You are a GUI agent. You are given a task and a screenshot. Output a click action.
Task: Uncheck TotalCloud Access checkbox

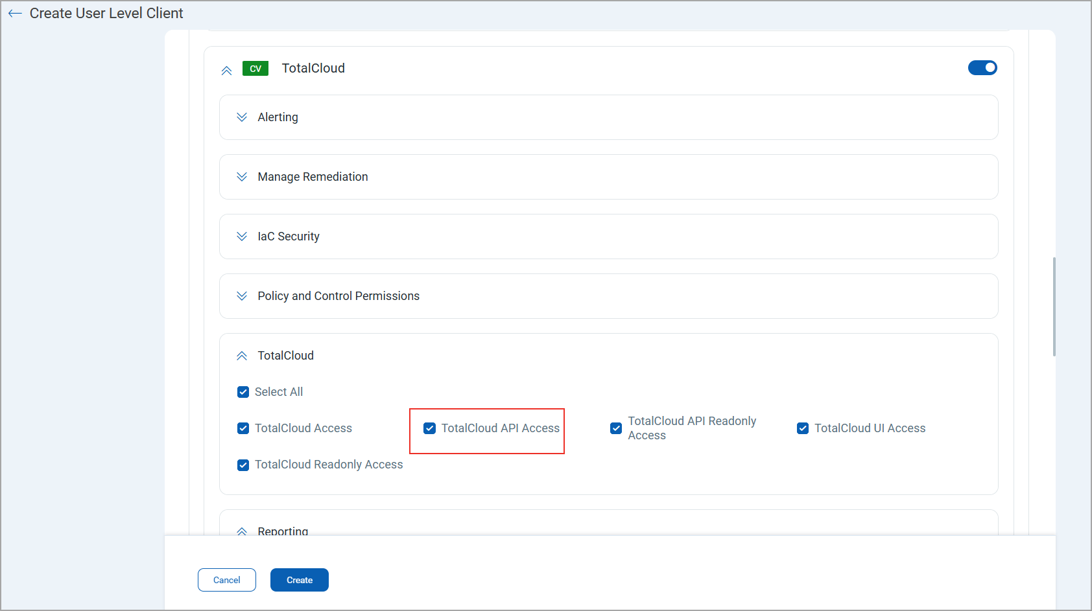pyautogui.click(x=243, y=428)
